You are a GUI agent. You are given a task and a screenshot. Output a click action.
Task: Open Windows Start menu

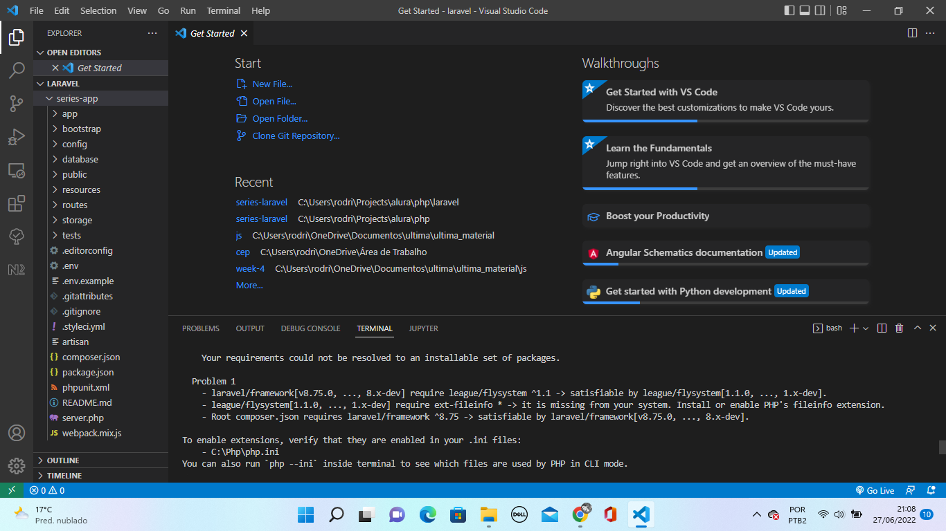[x=305, y=514]
